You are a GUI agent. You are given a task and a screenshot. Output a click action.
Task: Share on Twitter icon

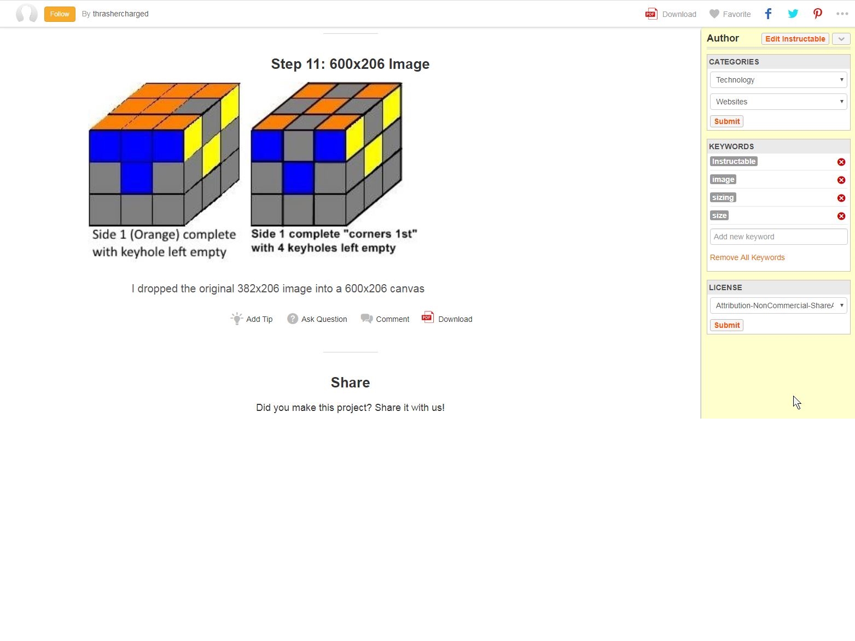point(793,14)
